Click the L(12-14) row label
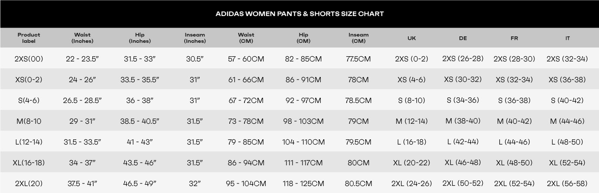Viewport: 599px width, 193px height. [29, 142]
